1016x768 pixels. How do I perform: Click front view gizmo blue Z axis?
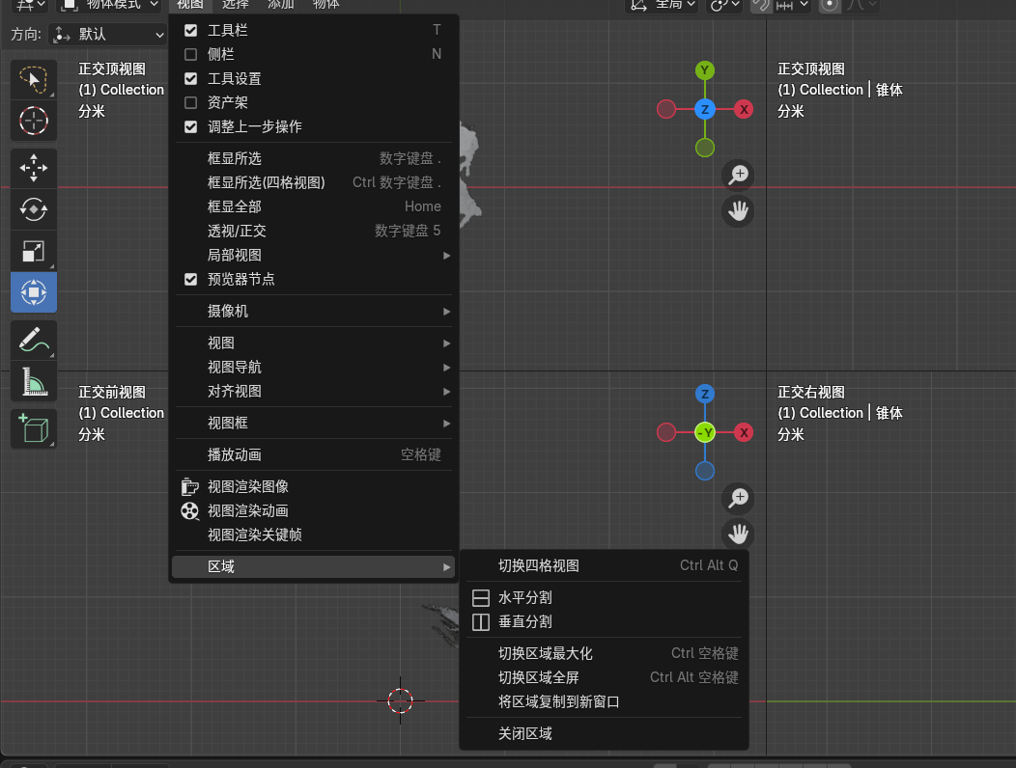coord(705,394)
